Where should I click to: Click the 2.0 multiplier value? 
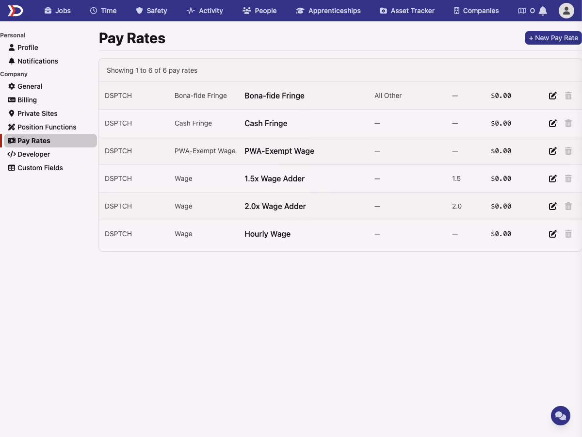tap(457, 206)
